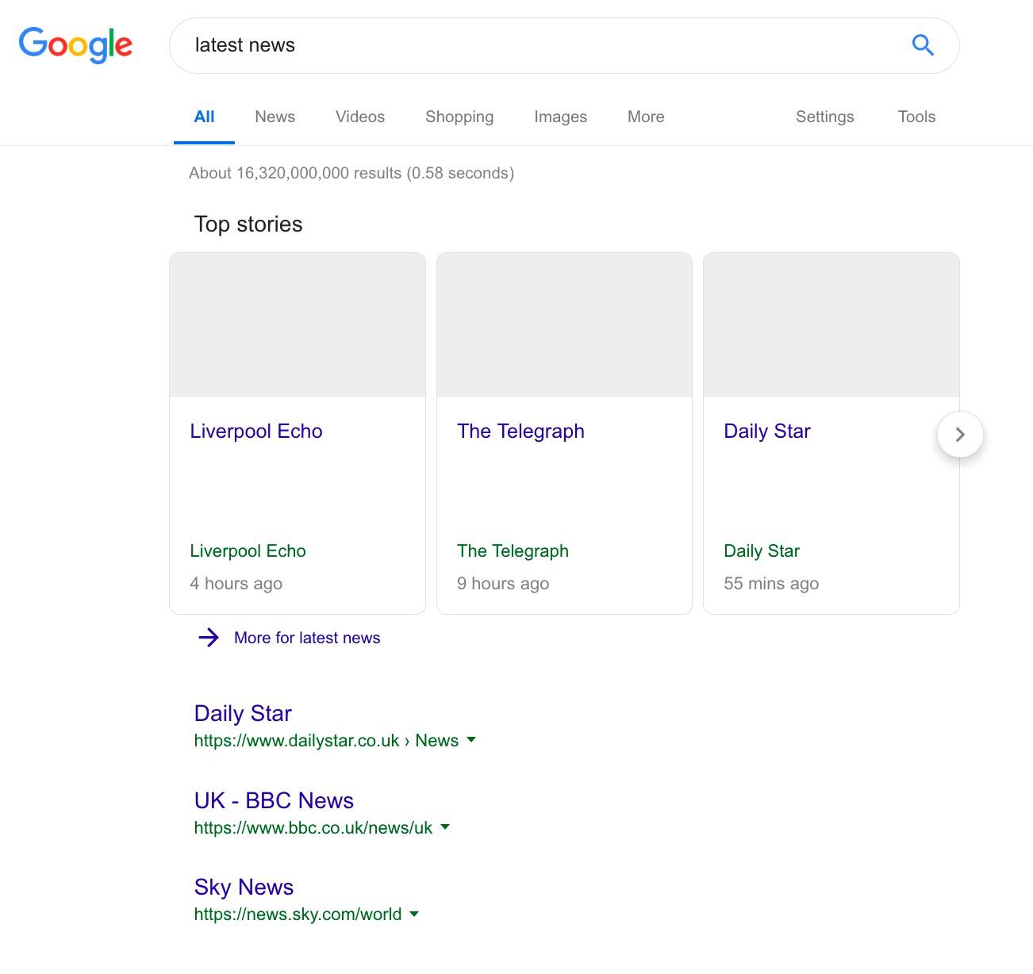Open search Tools

tap(916, 117)
